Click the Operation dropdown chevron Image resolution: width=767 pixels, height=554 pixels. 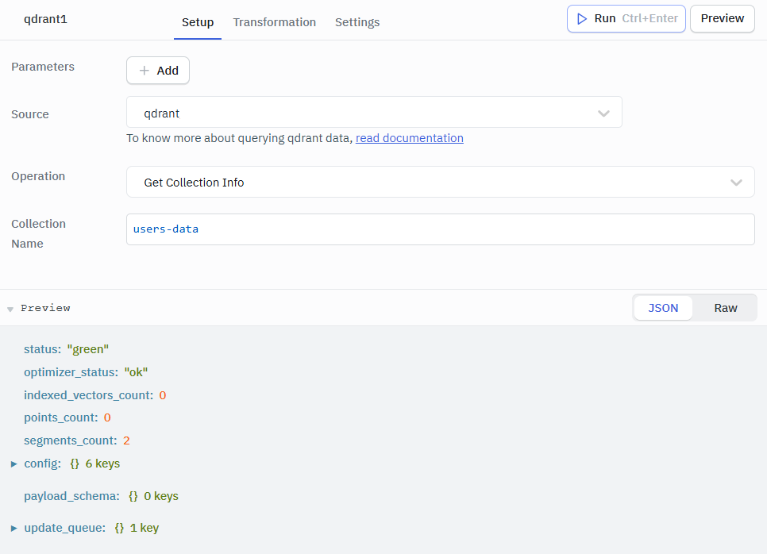click(736, 183)
